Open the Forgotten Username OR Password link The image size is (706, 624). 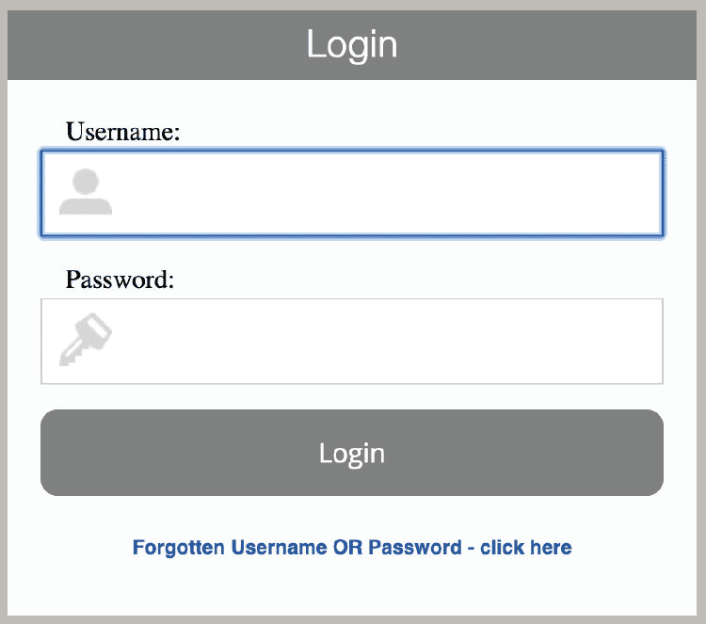352,547
